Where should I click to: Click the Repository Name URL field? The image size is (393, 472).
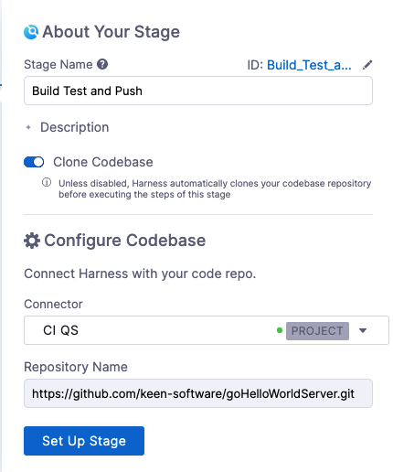pos(198,393)
